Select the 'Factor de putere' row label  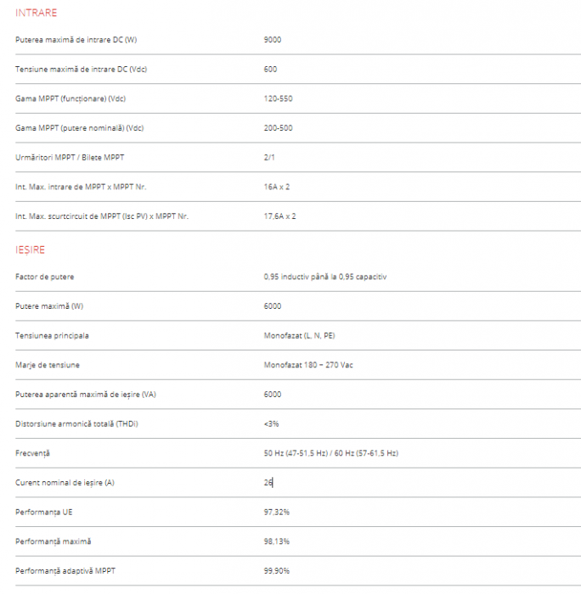pyautogui.click(x=46, y=277)
